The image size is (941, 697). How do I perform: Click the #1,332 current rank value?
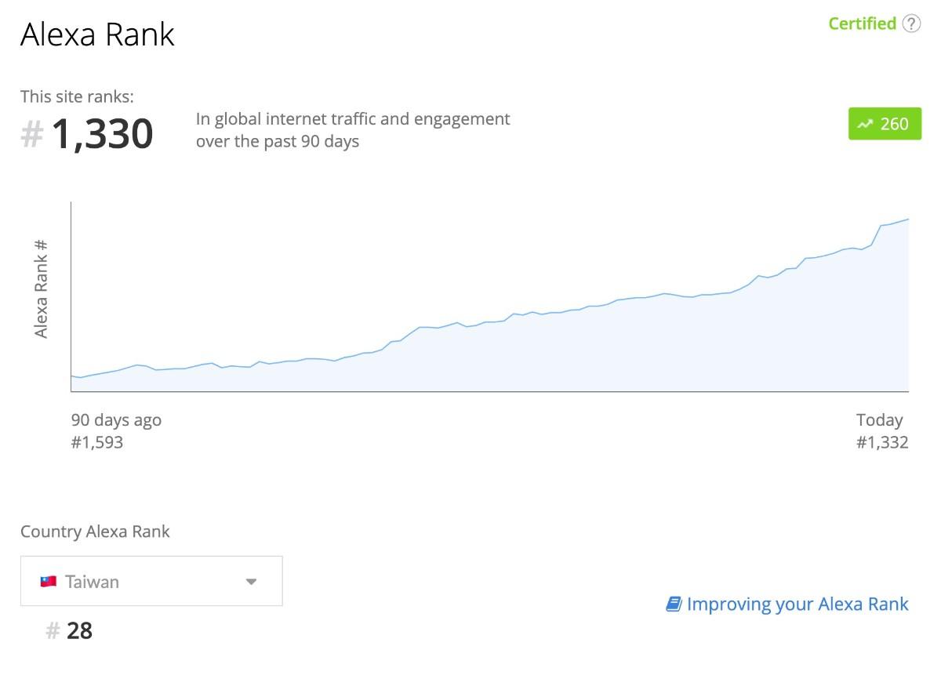click(882, 442)
